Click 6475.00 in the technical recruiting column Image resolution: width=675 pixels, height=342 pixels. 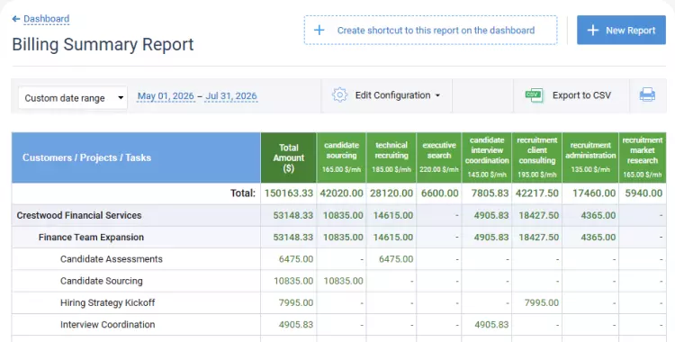[396, 259]
